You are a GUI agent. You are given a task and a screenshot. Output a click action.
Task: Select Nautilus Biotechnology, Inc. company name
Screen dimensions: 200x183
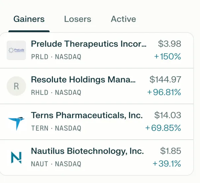click(x=87, y=151)
